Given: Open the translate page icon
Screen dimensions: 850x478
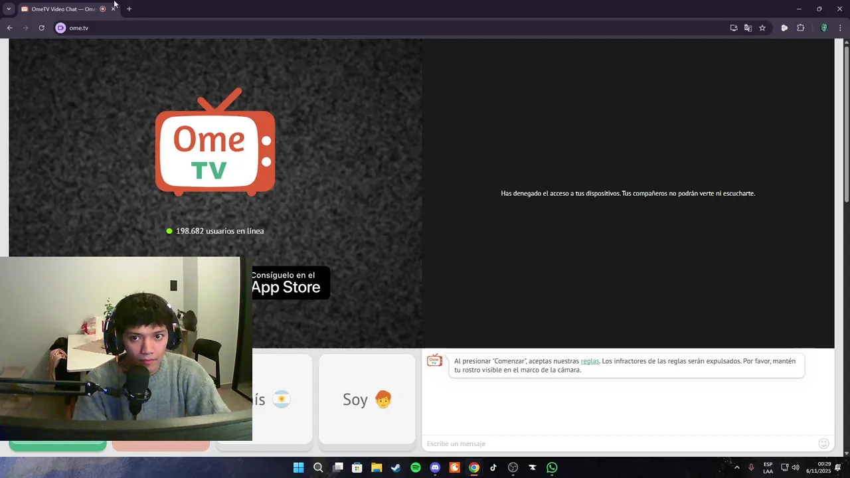Looking at the screenshot, I should coord(748,28).
